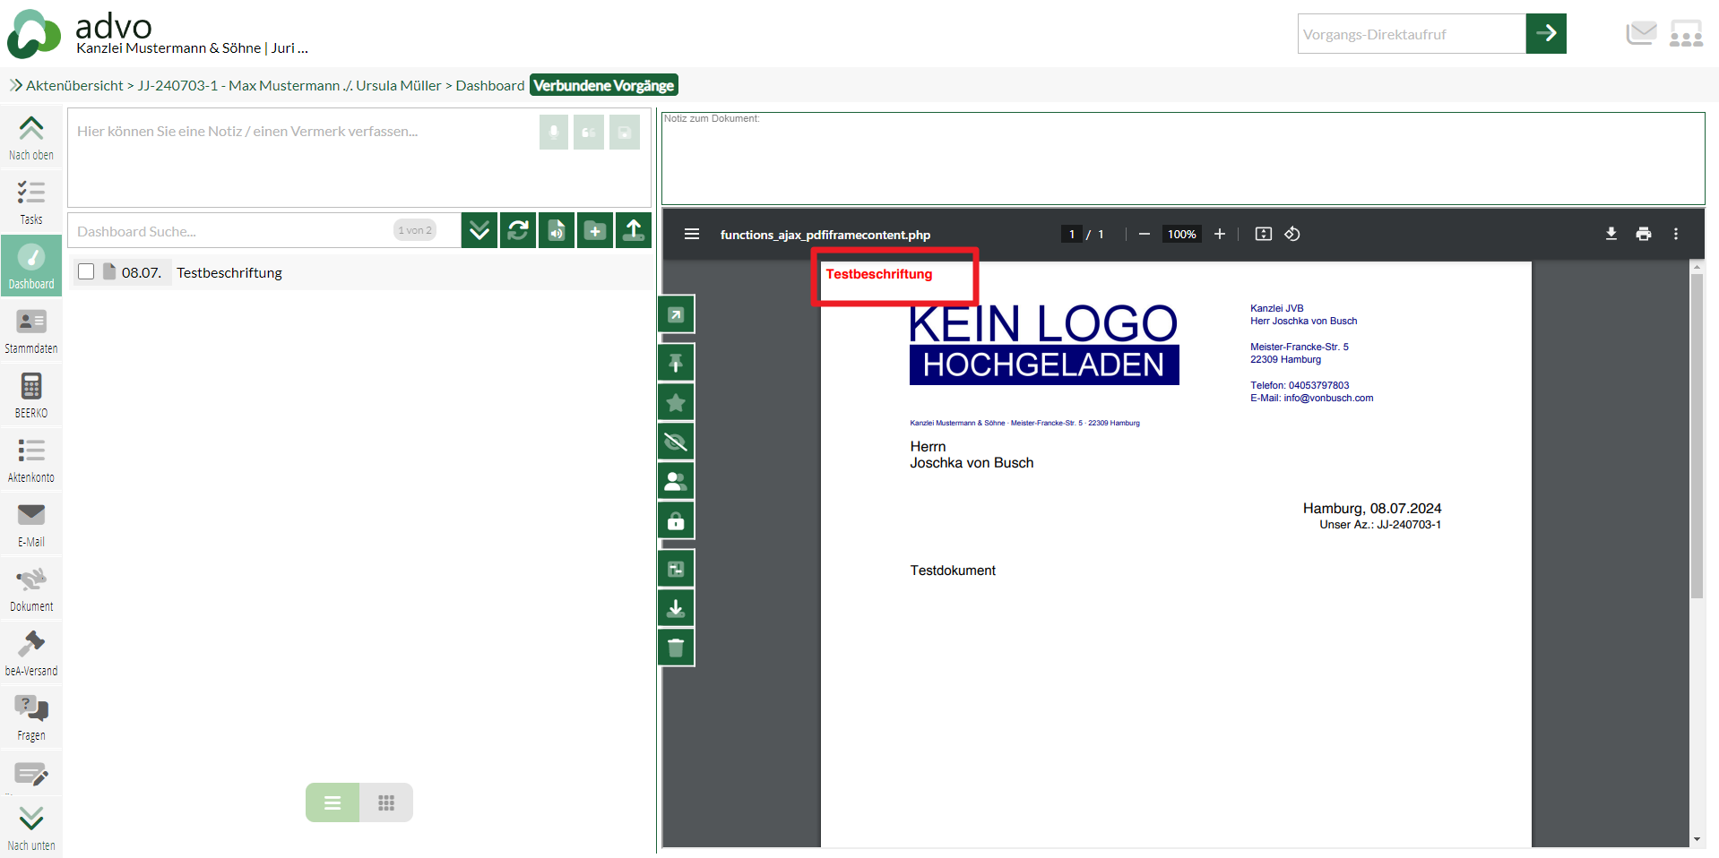Viewport: 1719px width, 858px height.
Task: Click the add folder icon
Action: coord(595,231)
